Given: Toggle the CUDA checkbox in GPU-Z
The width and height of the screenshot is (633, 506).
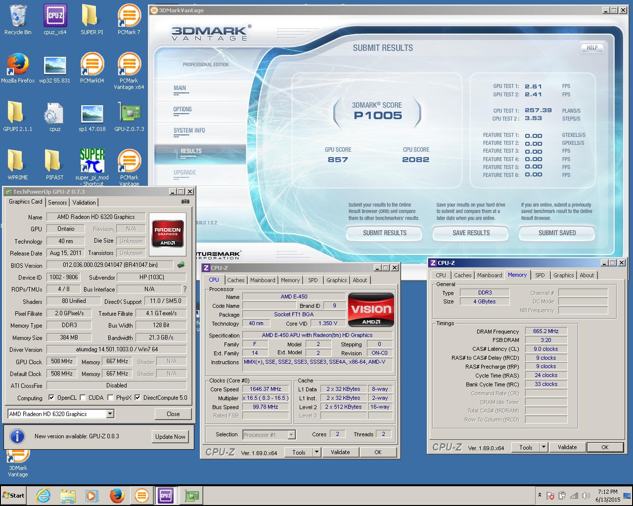Looking at the screenshot, I should 83,397.
